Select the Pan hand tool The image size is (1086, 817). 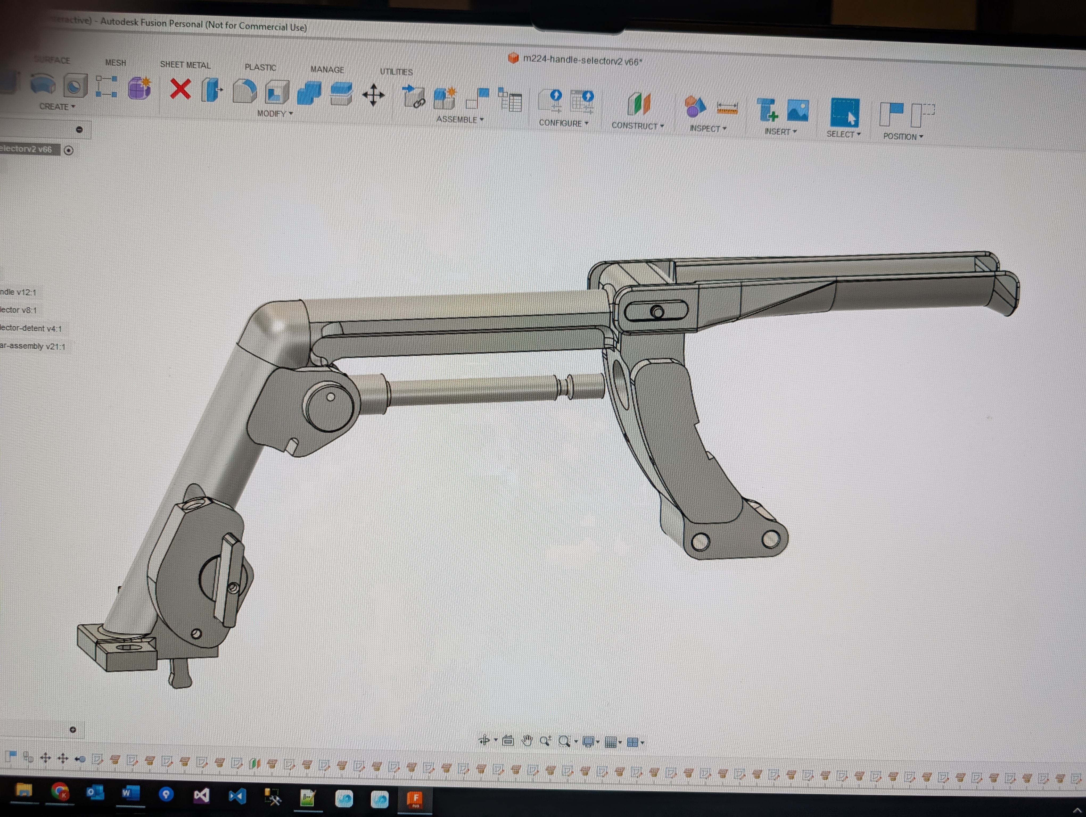click(x=527, y=740)
